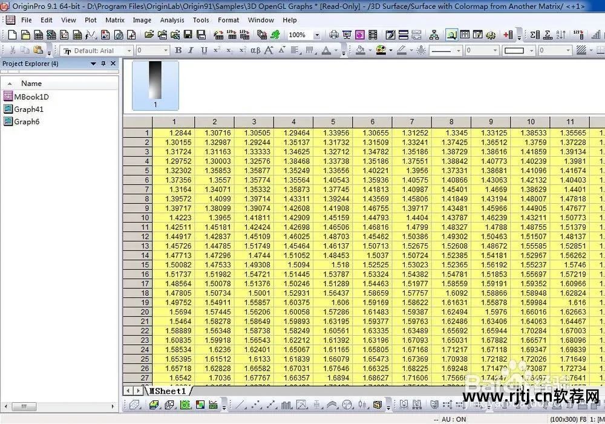Open the palette color dropdown arrow
The height and width of the screenshot is (424, 605).
pos(390,51)
